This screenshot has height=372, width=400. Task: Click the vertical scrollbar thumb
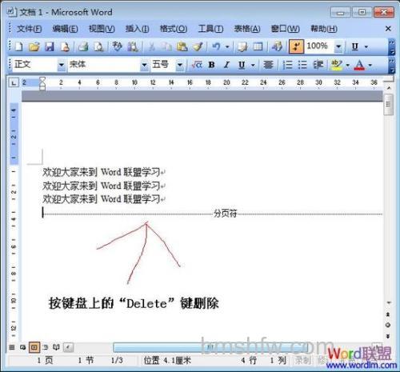pos(389,104)
